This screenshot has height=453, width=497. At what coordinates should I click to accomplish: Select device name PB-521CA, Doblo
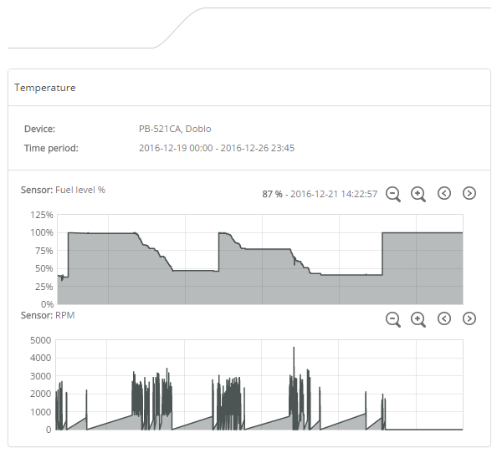click(x=175, y=129)
